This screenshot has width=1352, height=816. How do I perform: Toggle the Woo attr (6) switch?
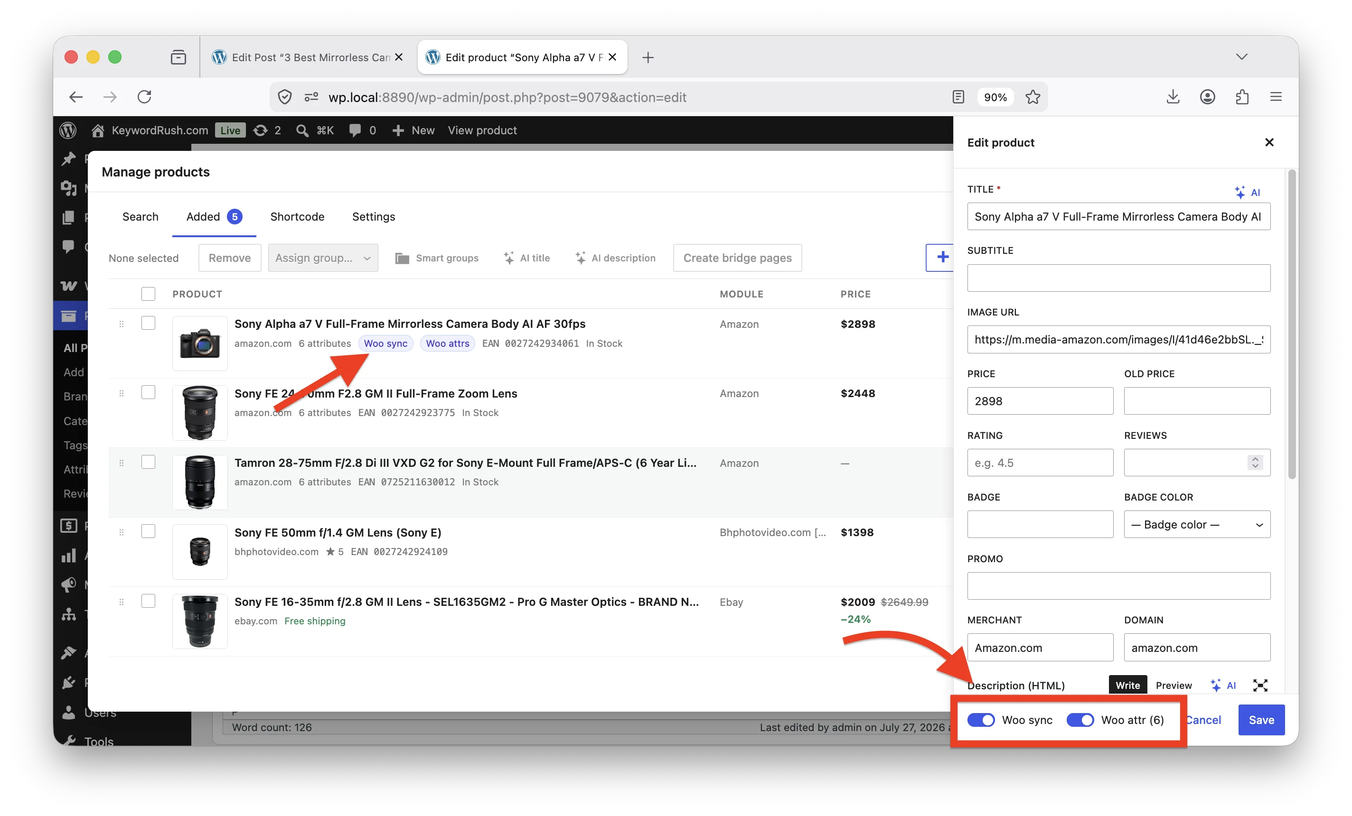(x=1080, y=720)
